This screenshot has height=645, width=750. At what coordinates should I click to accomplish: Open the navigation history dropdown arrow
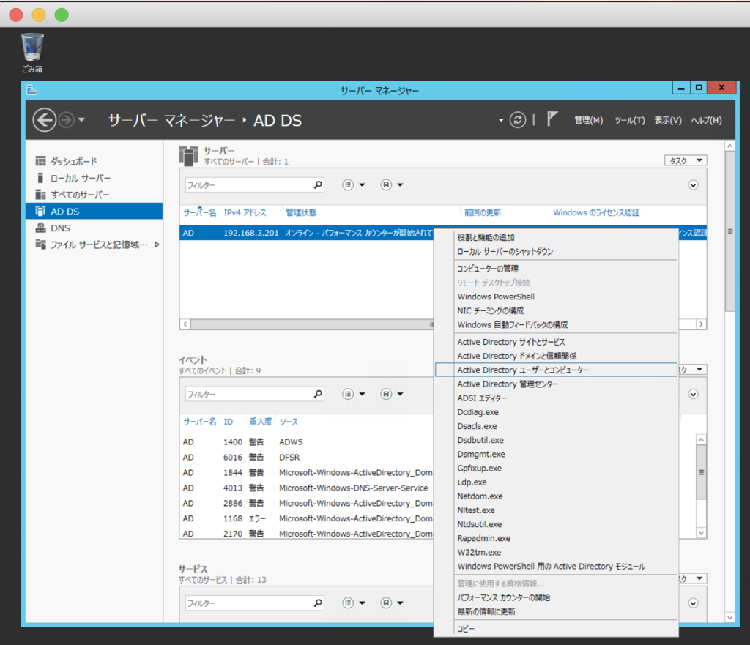click(81, 119)
